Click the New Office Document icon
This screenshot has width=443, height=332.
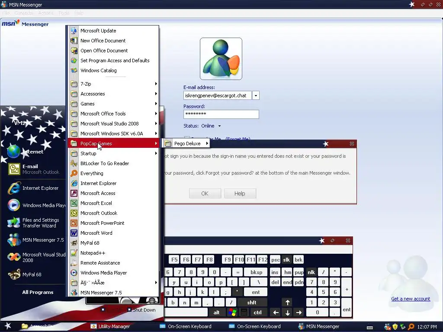tap(74, 40)
